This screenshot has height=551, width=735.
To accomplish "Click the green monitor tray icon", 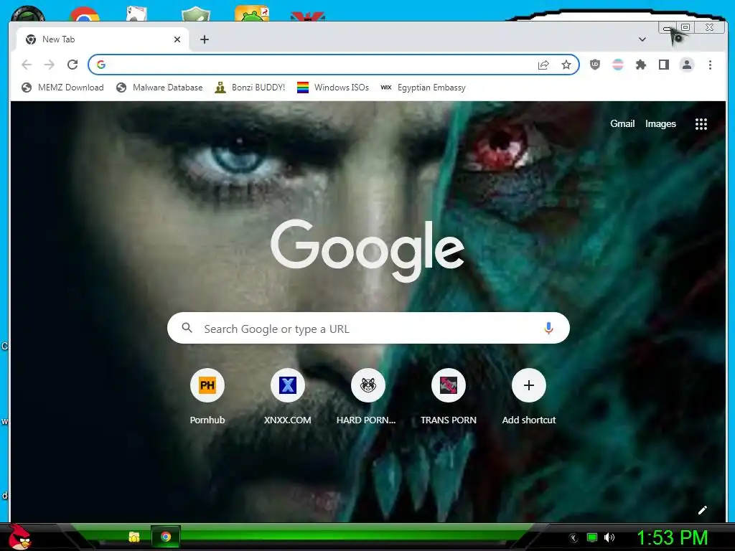I will [592, 537].
